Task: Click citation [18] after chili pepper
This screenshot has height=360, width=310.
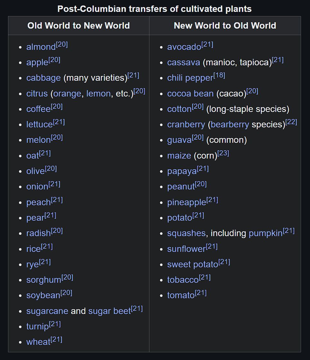Action: pyautogui.click(x=219, y=75)
